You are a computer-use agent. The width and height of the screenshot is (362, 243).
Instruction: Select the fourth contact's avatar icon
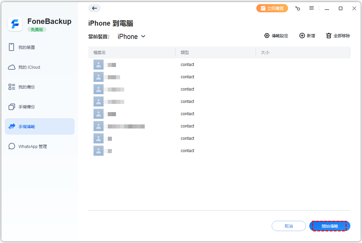click(x=98, y=102)
